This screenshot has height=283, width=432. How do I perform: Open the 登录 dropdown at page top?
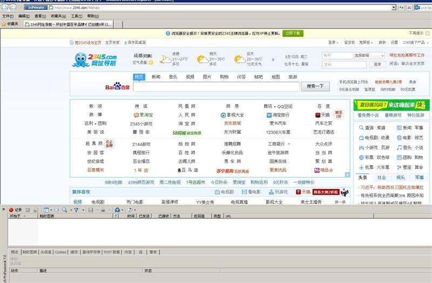333,43
